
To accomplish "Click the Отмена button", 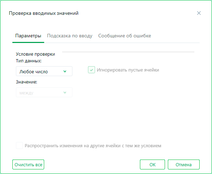I will click(x=184, y=164).
